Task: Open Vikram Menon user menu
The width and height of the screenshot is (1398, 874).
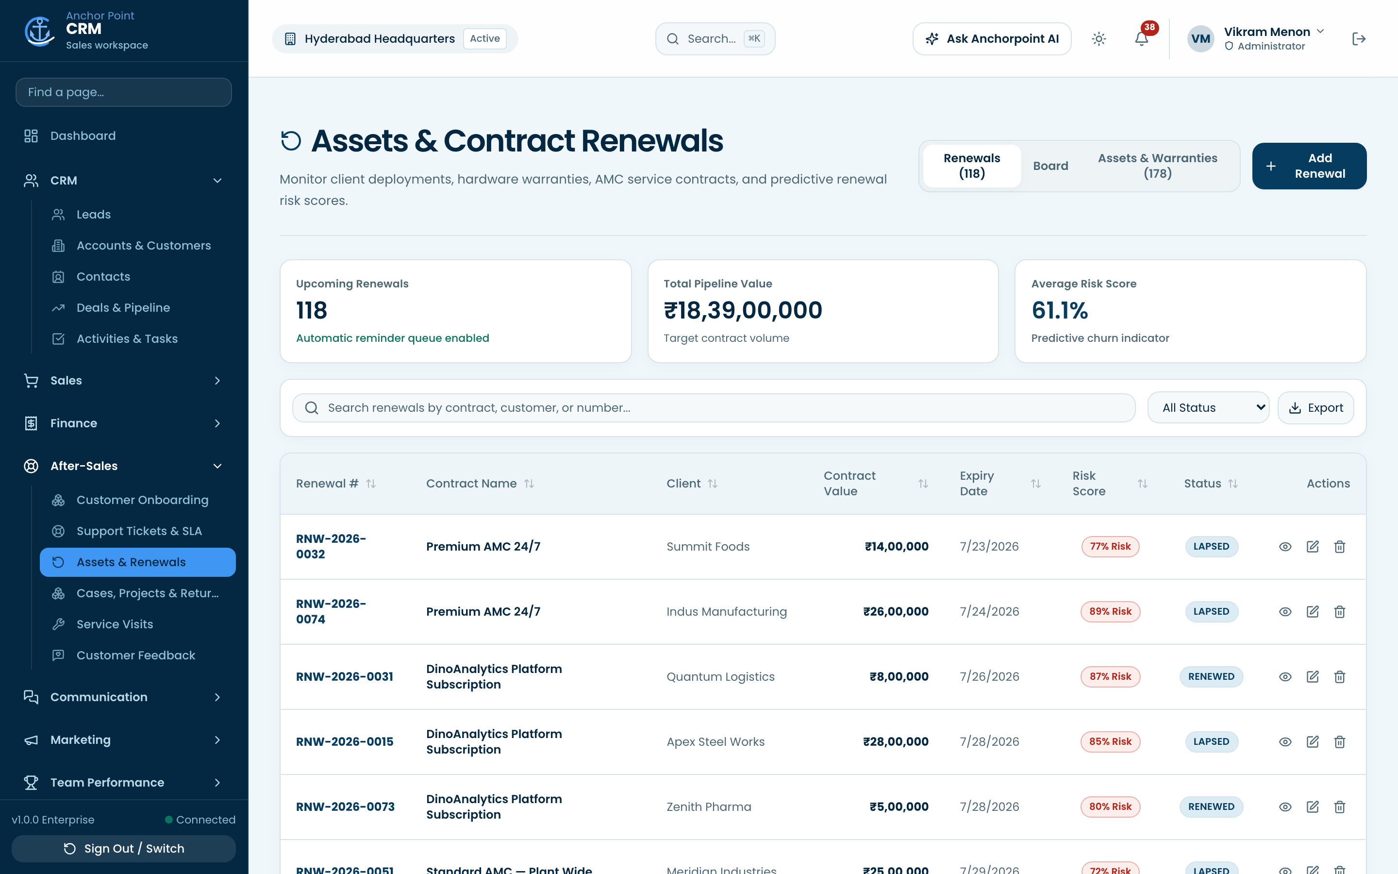Action: point(1256,39)
